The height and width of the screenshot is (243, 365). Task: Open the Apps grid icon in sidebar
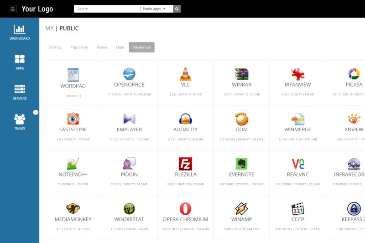20,59
